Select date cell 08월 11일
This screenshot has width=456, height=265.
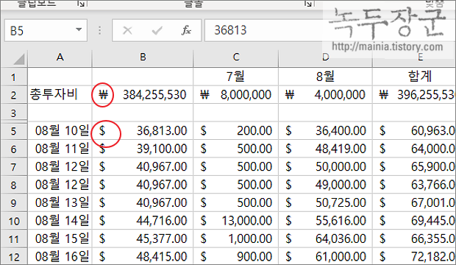[60, 149]
